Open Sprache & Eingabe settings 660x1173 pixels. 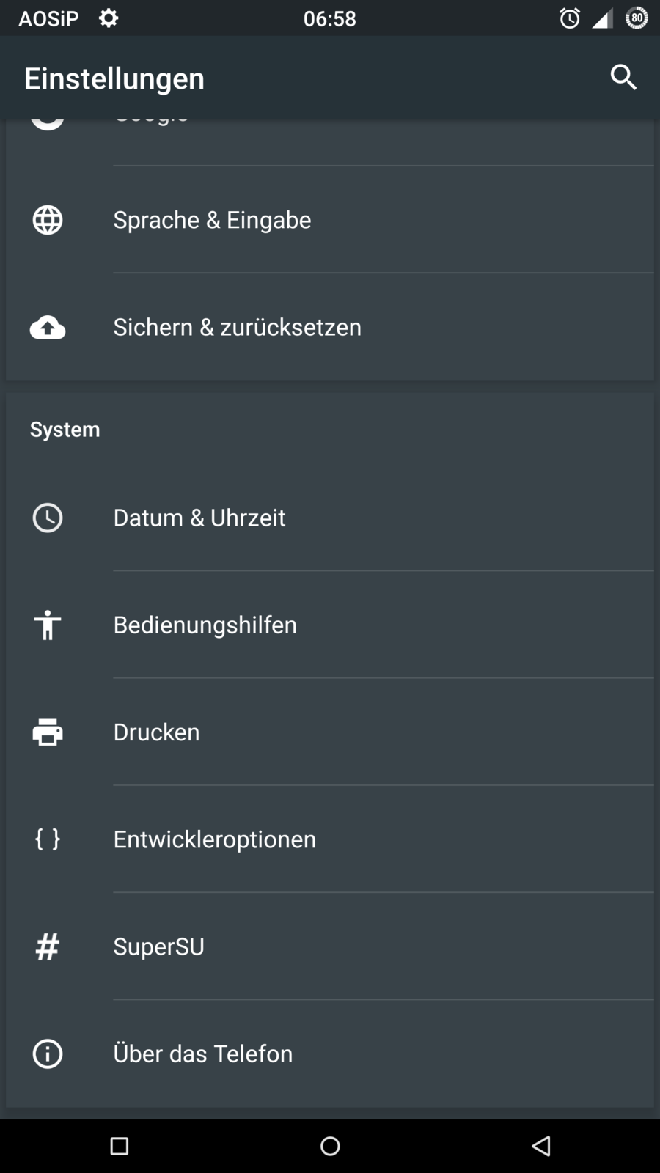tap(213, 220)
